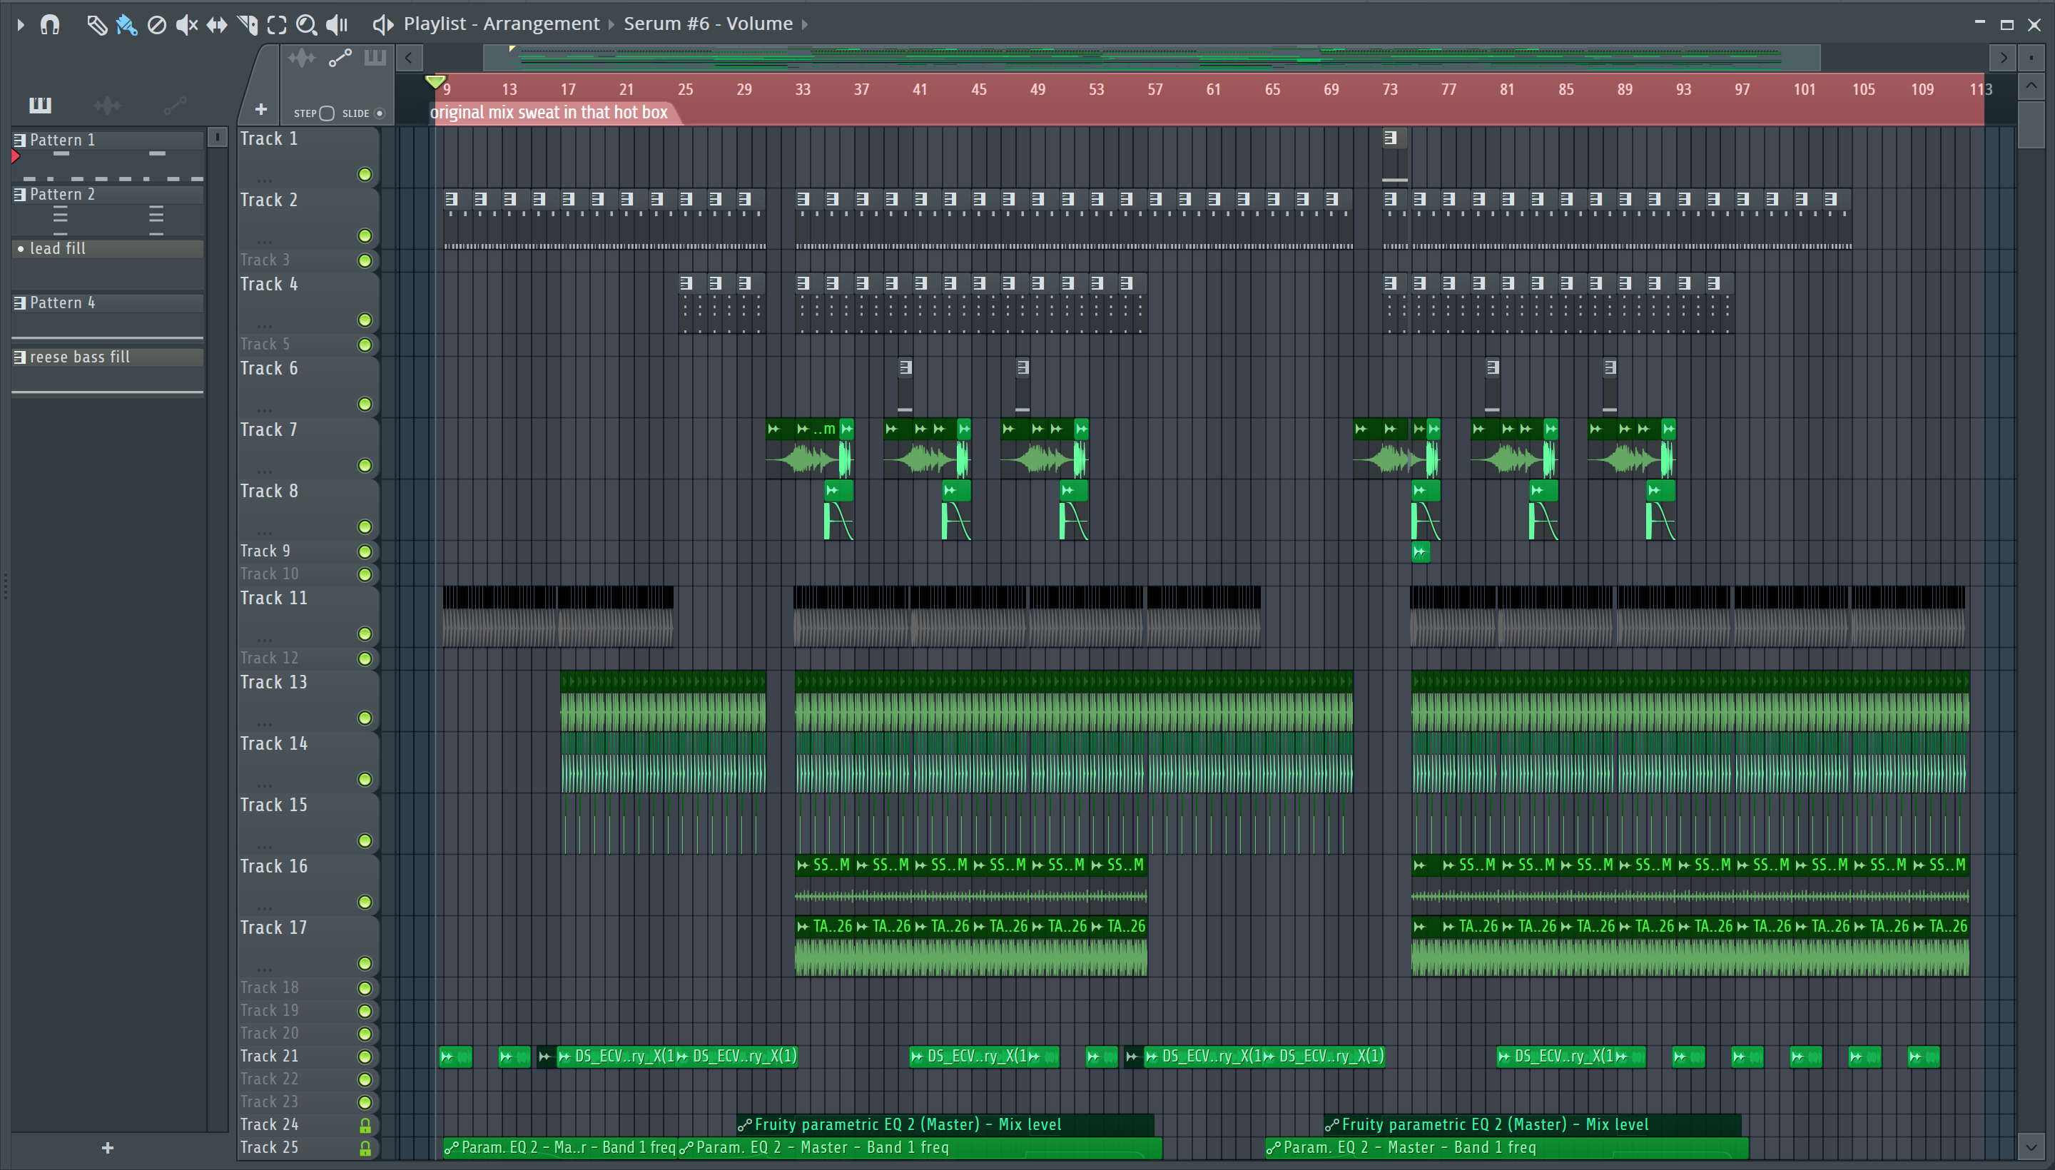Select the Select tool
Viewport: 2055px width, 1170px height.
pyautogui.click(x=276, y=25)
